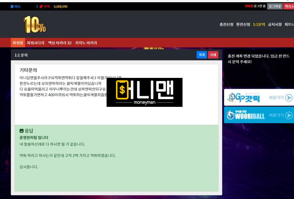
Task: Open the GP갓픽 banner link
Action: tap(259, 97)
